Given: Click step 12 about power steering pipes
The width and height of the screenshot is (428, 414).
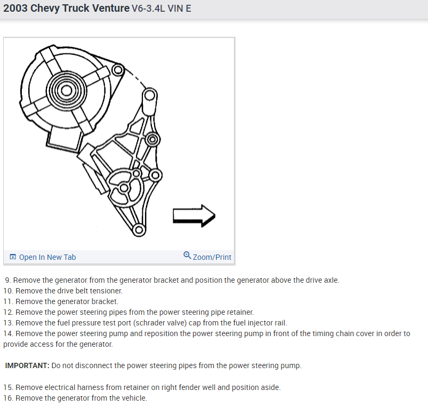Looking at the screenshot, I should (x=128, y=312).
